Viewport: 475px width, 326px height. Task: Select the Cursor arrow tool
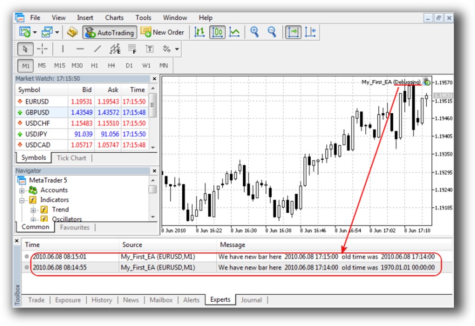coord(25,49)
